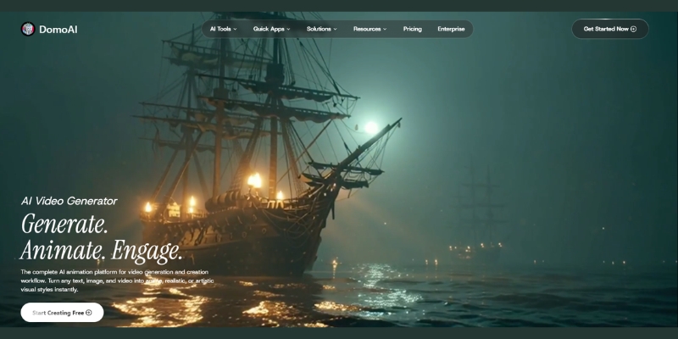Click the 'Generate.' headline text
This screenshot has width=678, height=339.
64,224
